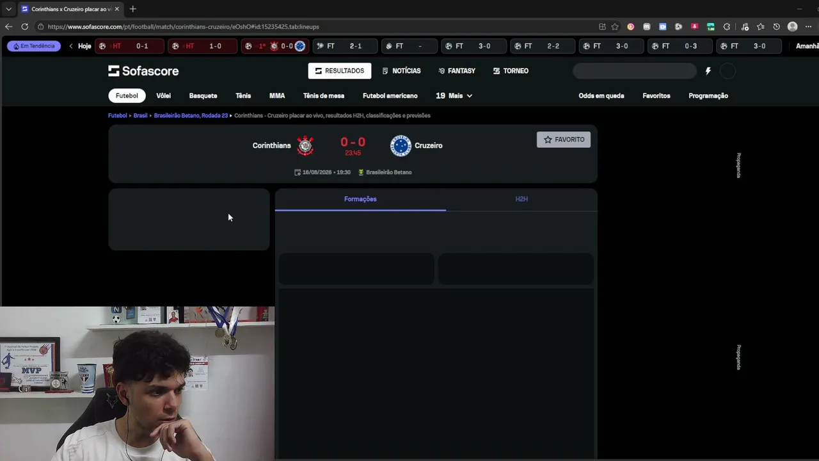Click the orange circular extension icon
The image size is (819, 461).
click(631, 27)
